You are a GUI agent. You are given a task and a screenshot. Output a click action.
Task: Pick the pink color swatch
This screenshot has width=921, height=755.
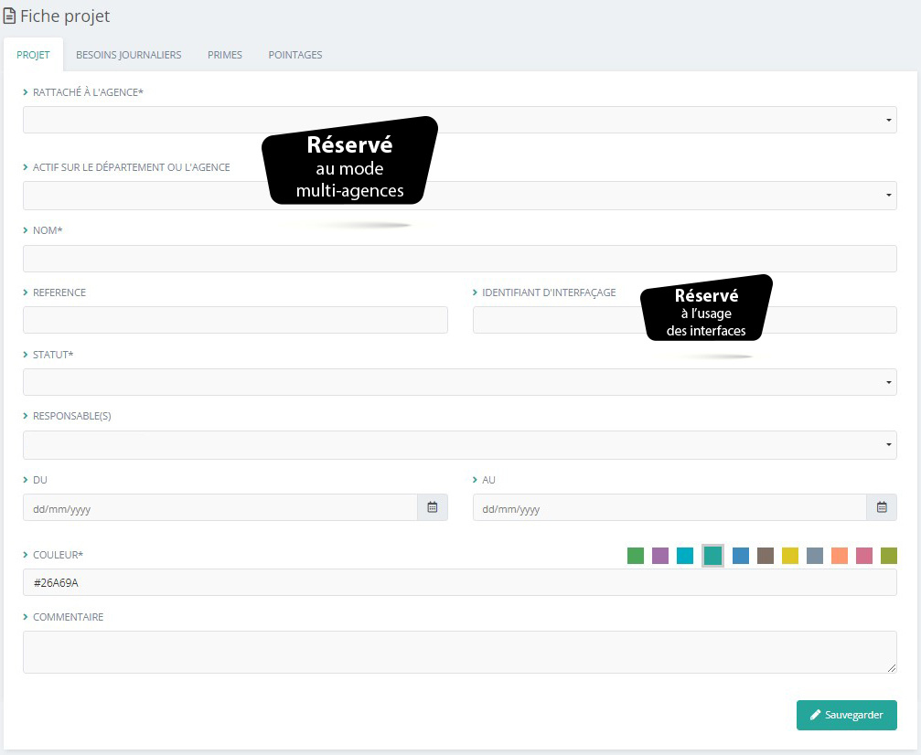tap(864, 556)
